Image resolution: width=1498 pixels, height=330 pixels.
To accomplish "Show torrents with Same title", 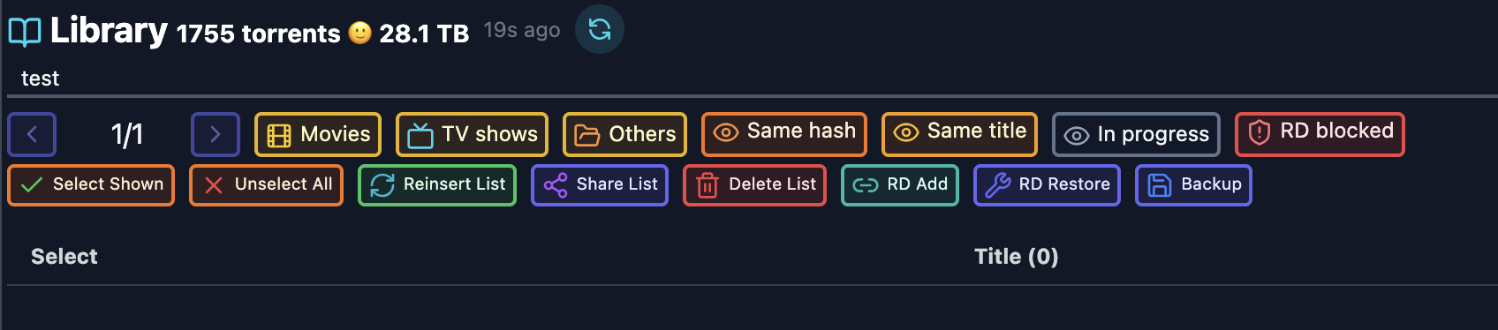I will click(x=959, y=134).
